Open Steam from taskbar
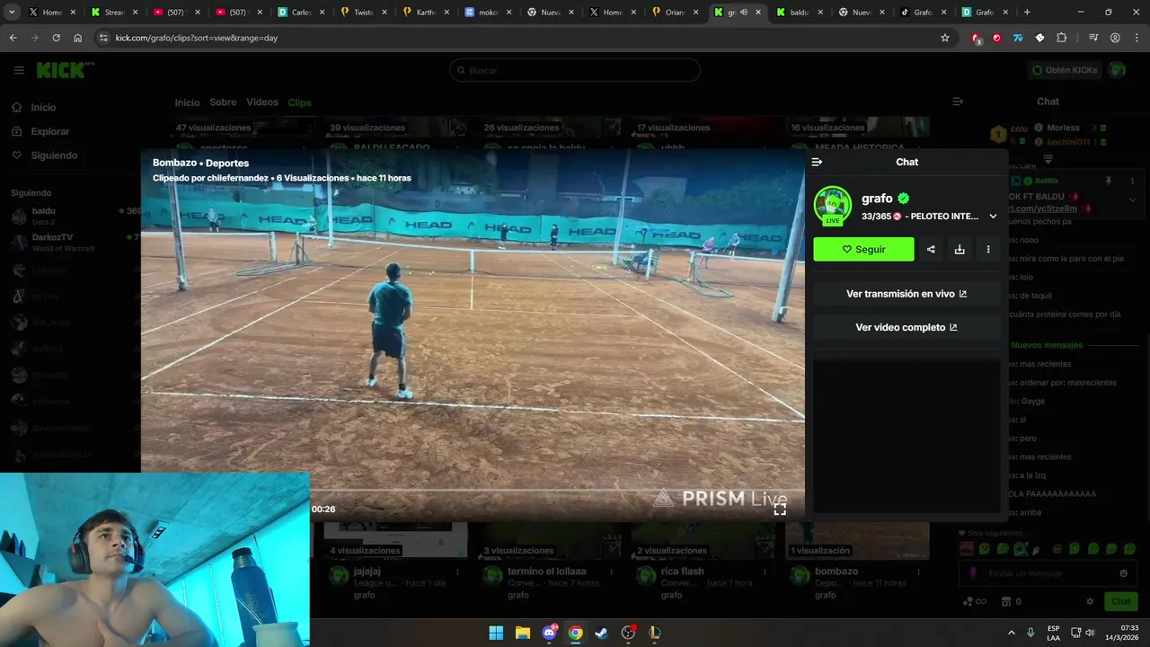1150x647 pixels. pyautogui.click(x=602, y=633)
